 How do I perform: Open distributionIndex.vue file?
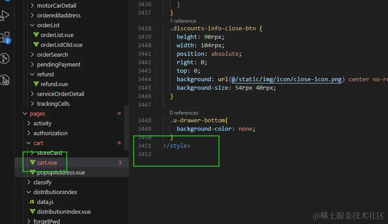click(64, 212)
